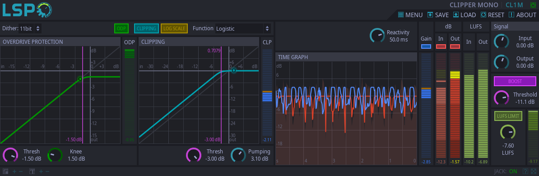
Task: Click the Pumping knob
Action: coord(238,155)
